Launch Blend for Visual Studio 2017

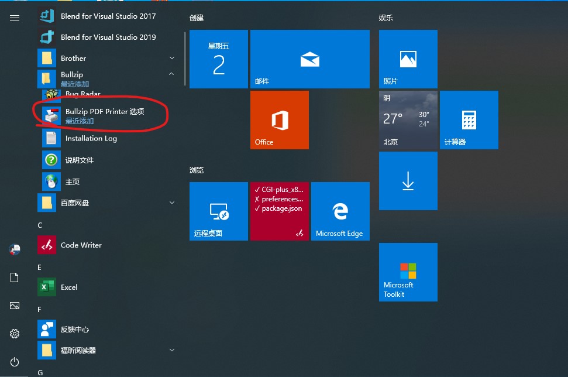click(107, 16)
